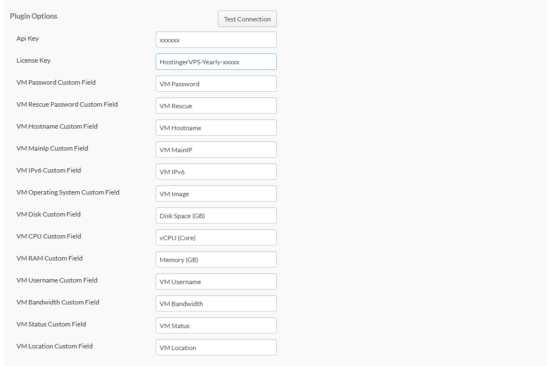The image size is (547, 366).
Task: Select the vCPU (Core) input field
Action: 216,237
